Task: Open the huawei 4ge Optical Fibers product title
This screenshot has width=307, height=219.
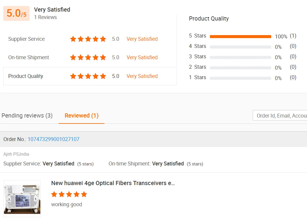Action: (113, 183)
